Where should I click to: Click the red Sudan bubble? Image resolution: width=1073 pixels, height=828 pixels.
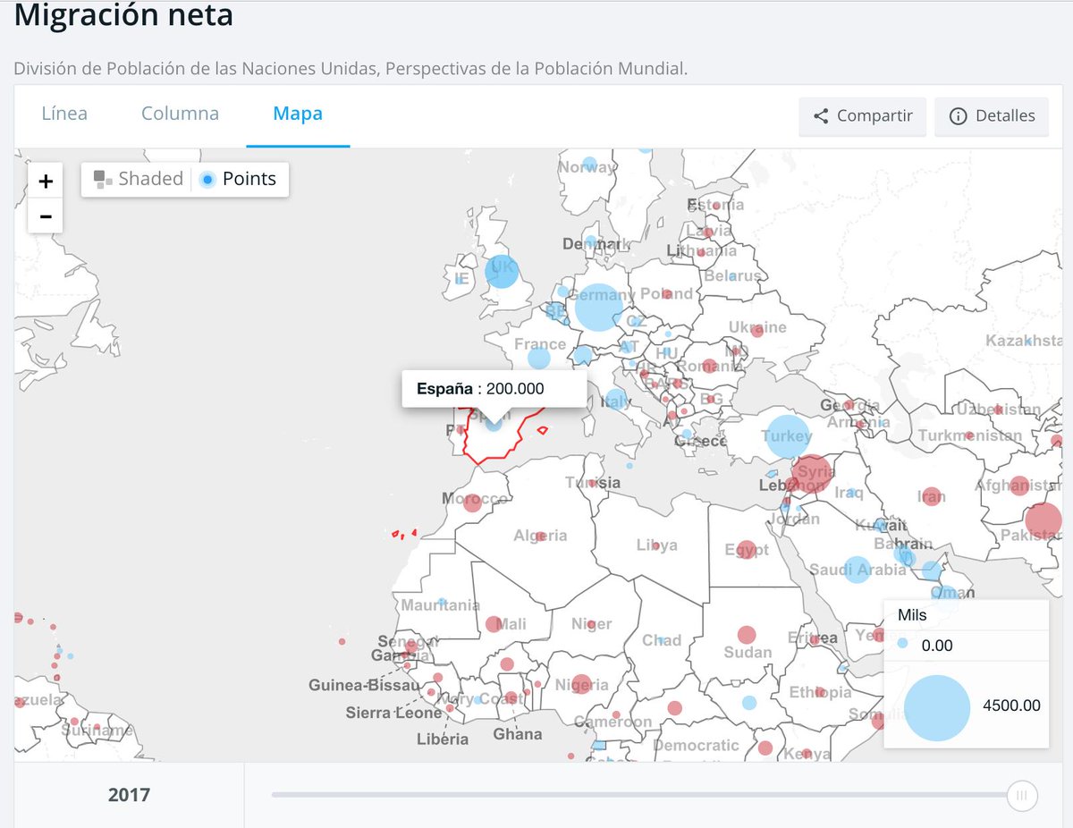coord(746,635)
